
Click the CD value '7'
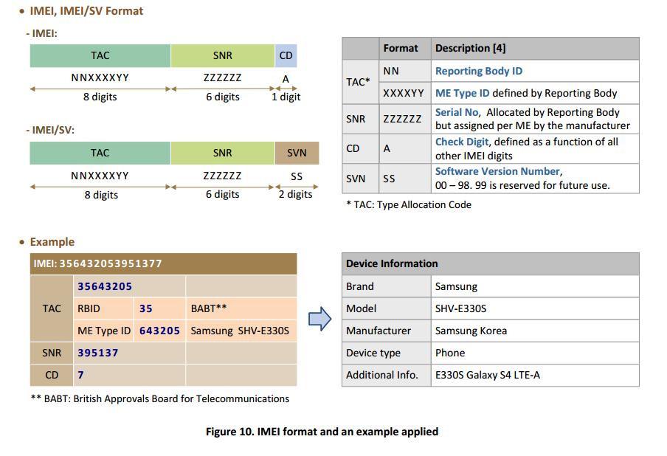(x=80, y=375)
